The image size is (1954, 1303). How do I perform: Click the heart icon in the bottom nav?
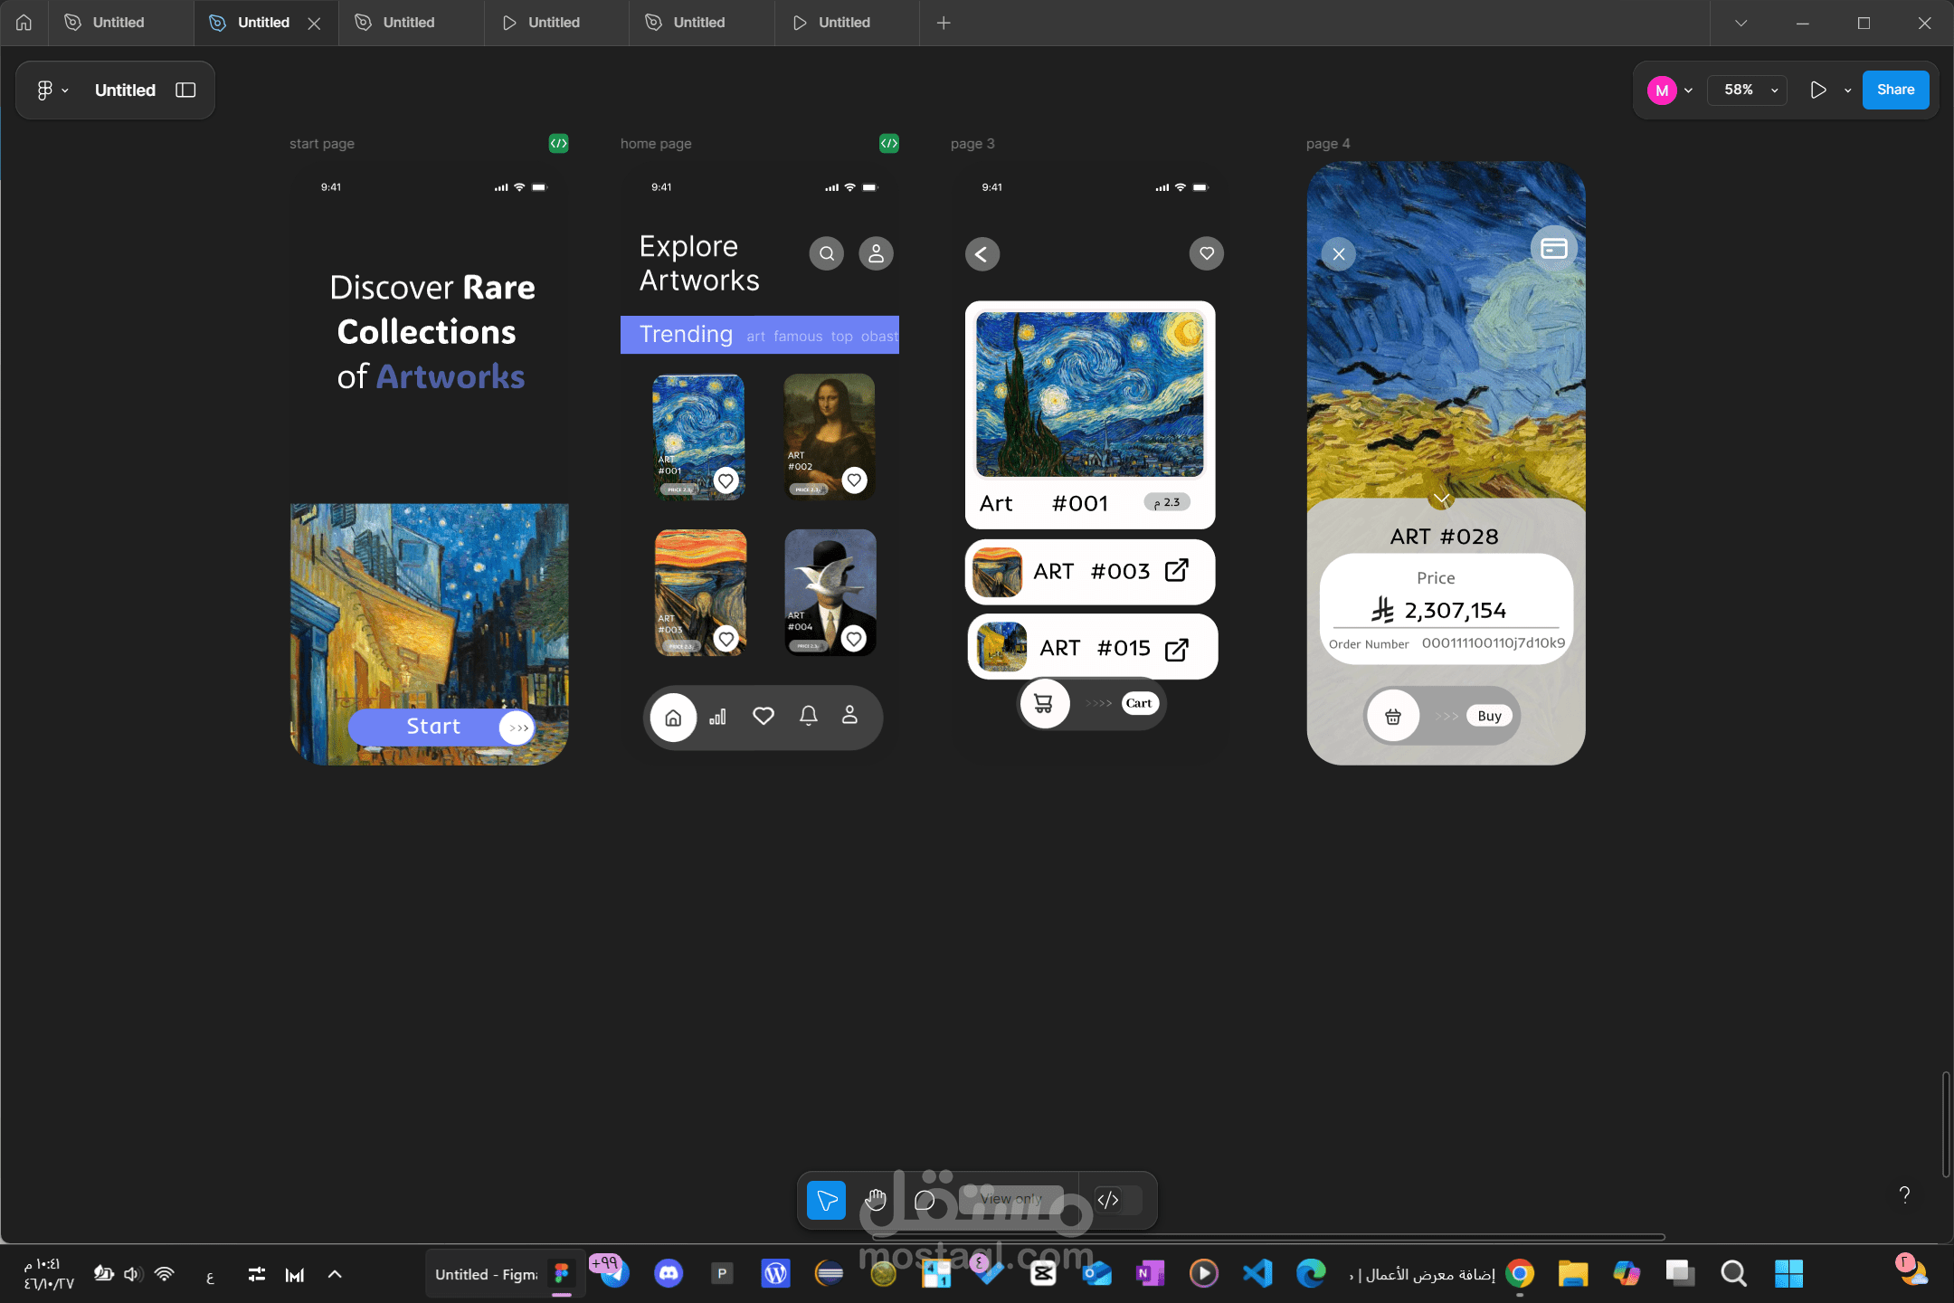click(x=764, y=716)
